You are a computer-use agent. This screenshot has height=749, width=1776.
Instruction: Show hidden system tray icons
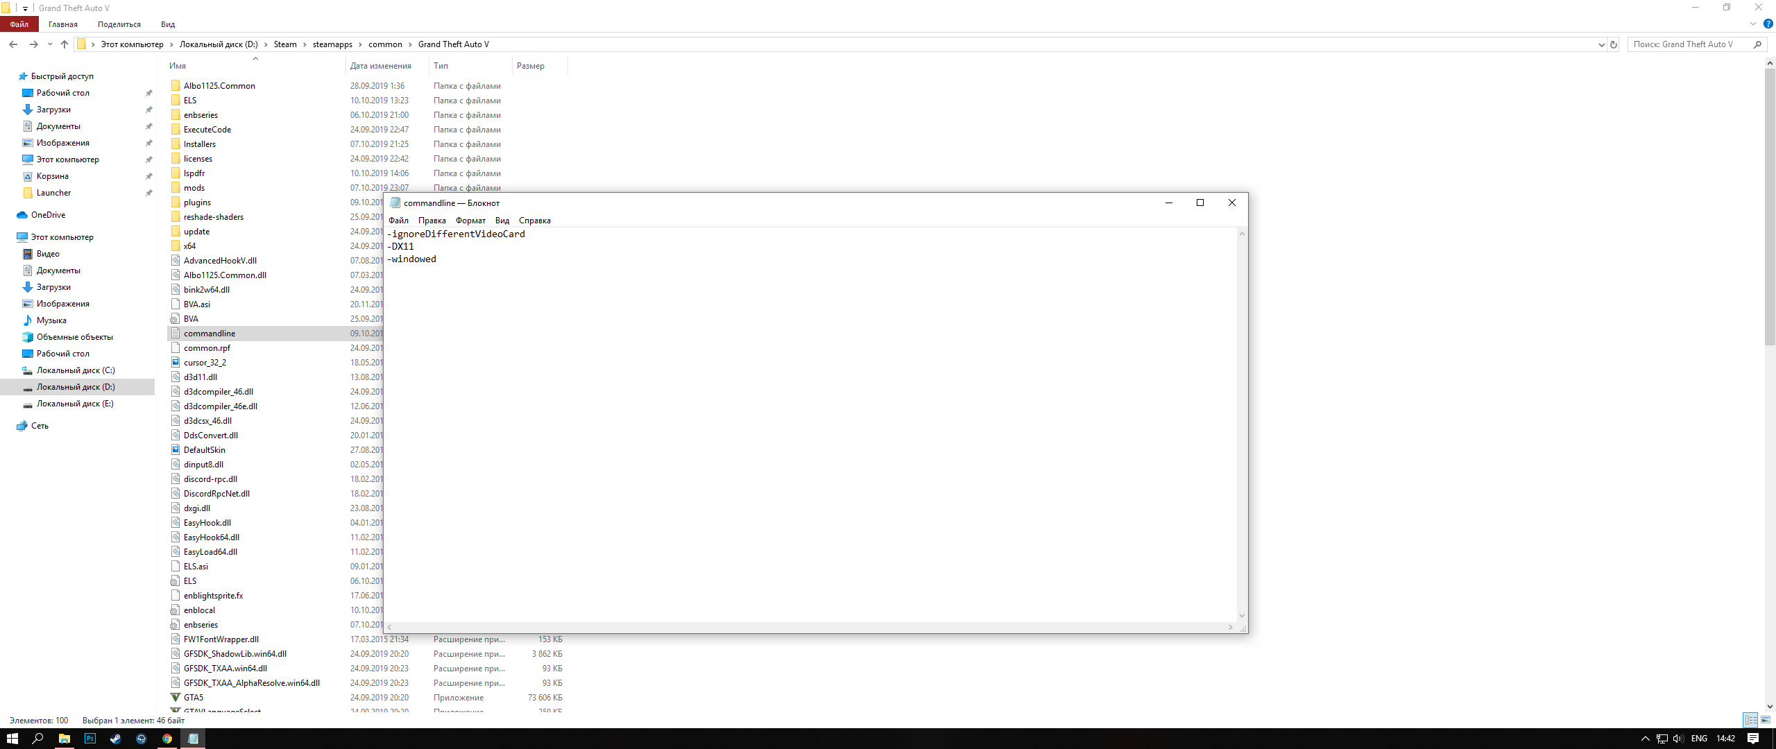point(1645,739)
